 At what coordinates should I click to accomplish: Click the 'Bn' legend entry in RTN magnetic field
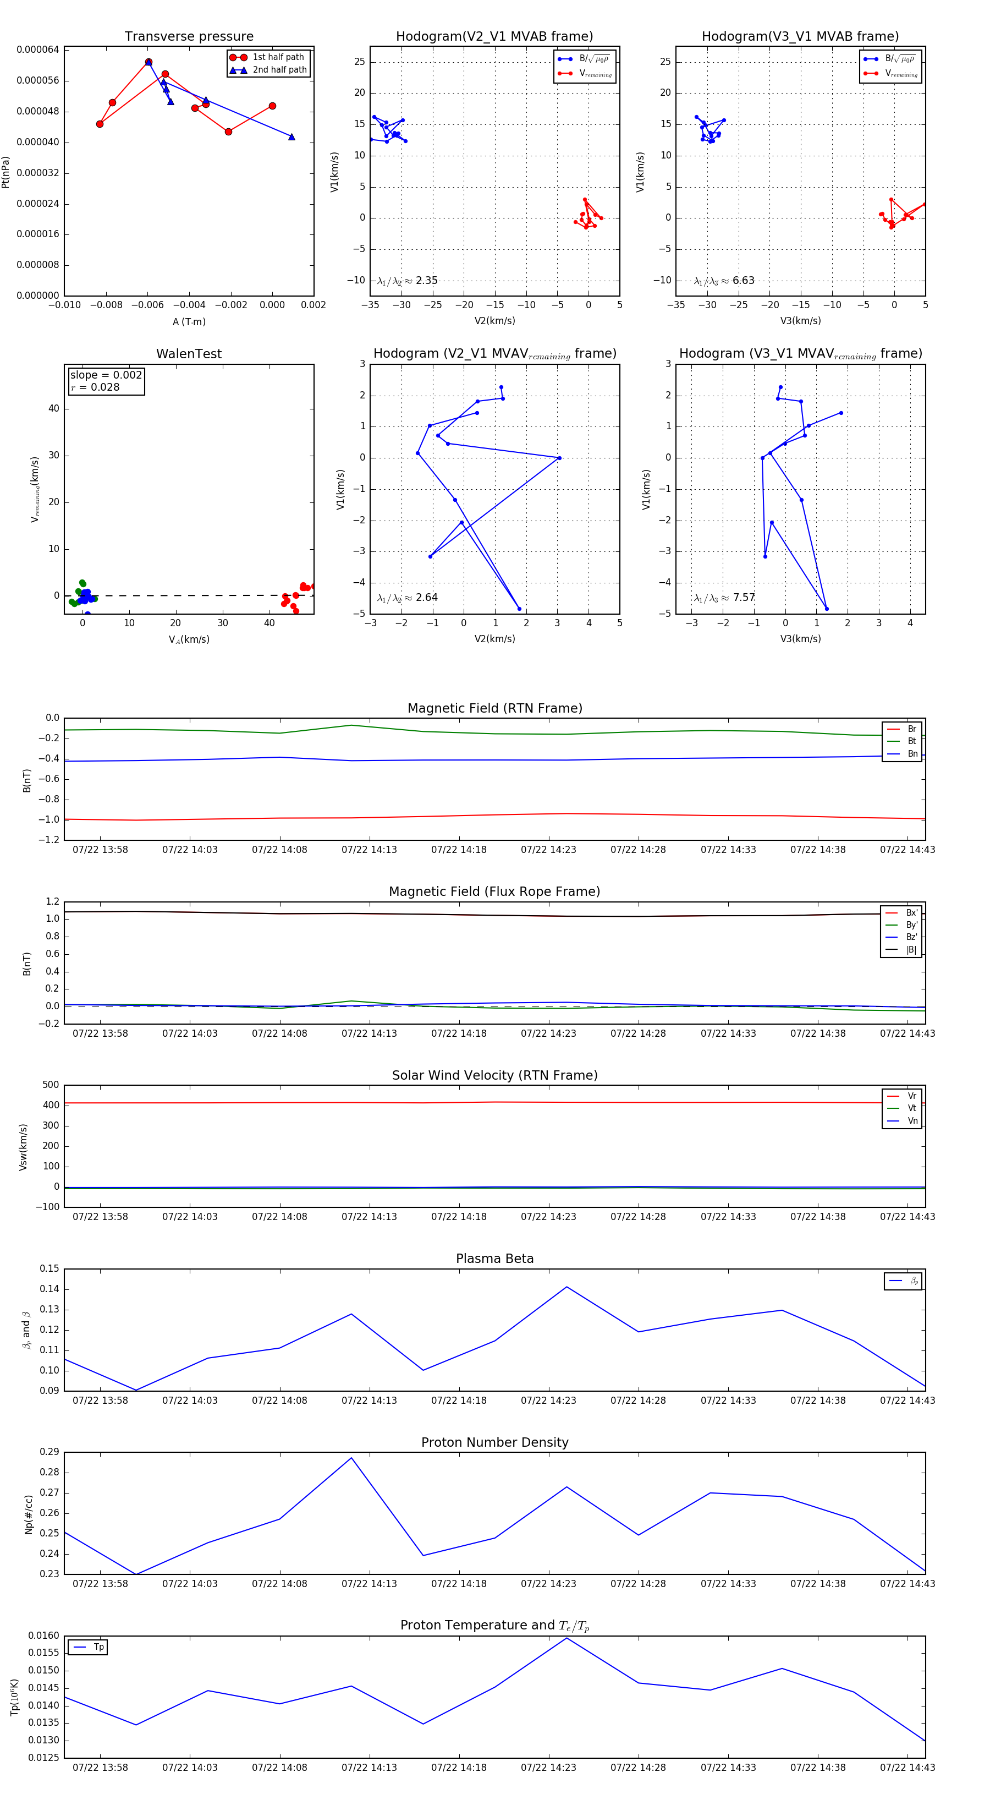(902, 753)
